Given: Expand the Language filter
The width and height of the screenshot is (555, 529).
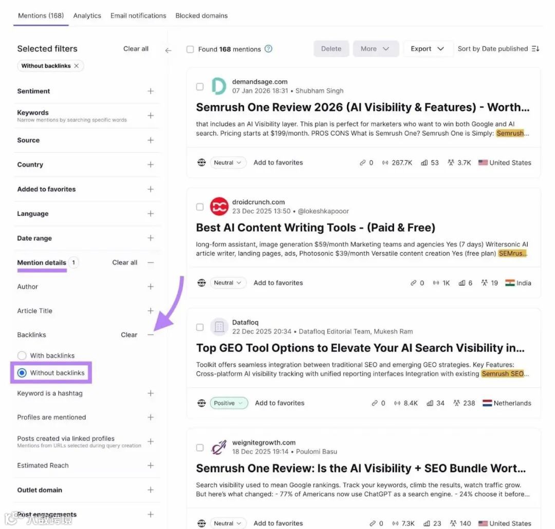Looking at the screenshot, I should click(151, 214).
